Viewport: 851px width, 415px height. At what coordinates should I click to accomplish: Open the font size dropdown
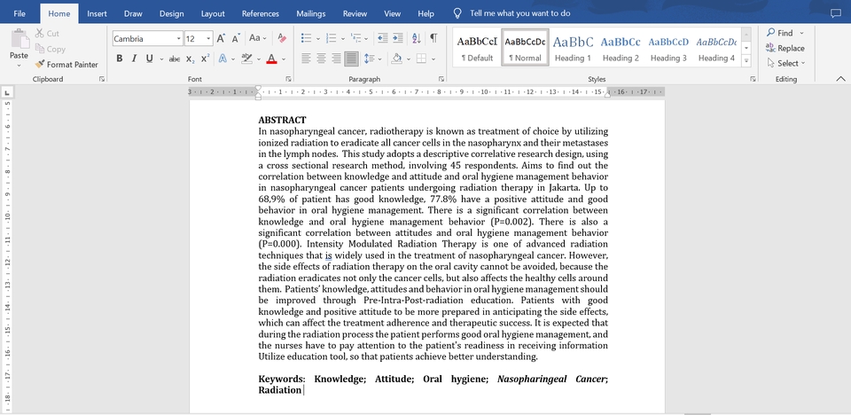tap(209, 38)
